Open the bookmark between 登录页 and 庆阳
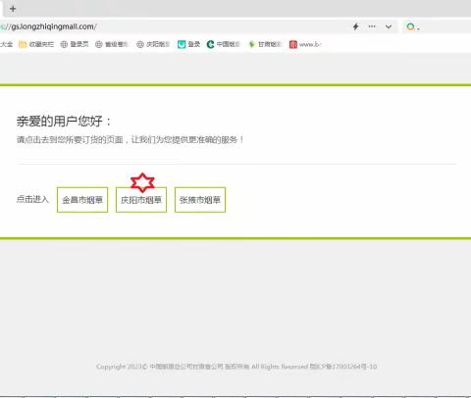 tap(112, 44)
